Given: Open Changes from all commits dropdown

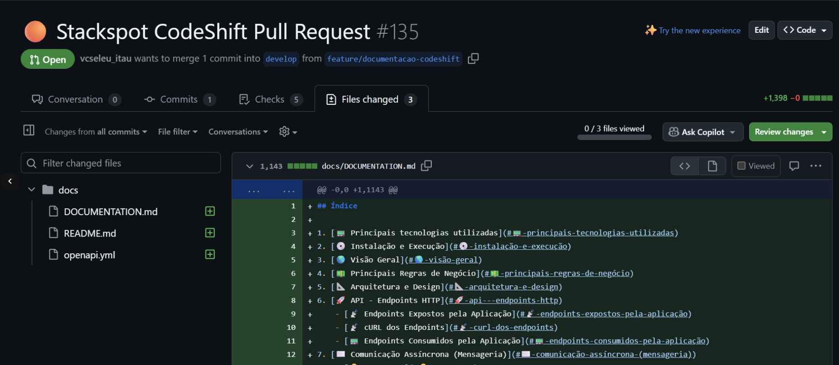Looking at the screenshot, I should [96, 132].
